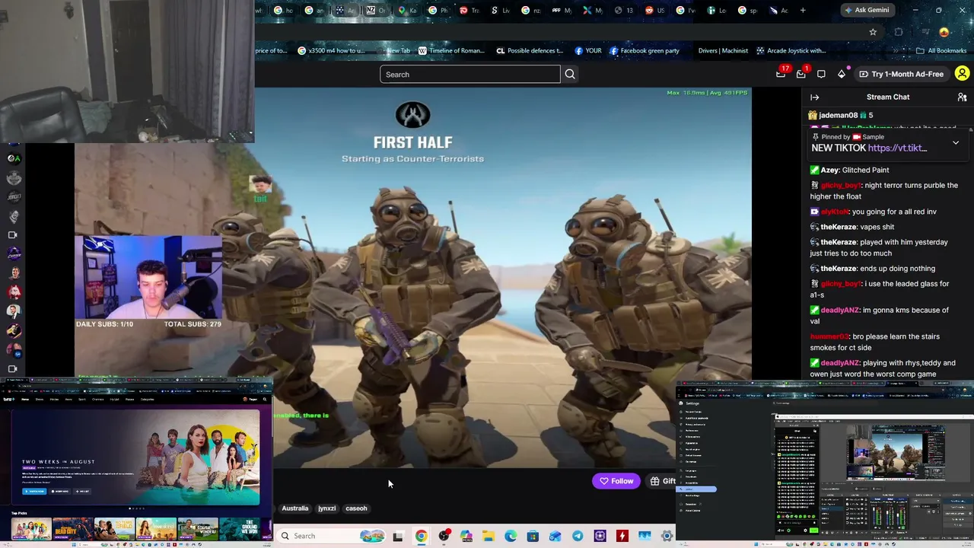The width and height of the screenshot is (974, 548).
Task: Switch to the Chrome tab with 13 label
Action: pyautogui.click(x=624, y=10)
